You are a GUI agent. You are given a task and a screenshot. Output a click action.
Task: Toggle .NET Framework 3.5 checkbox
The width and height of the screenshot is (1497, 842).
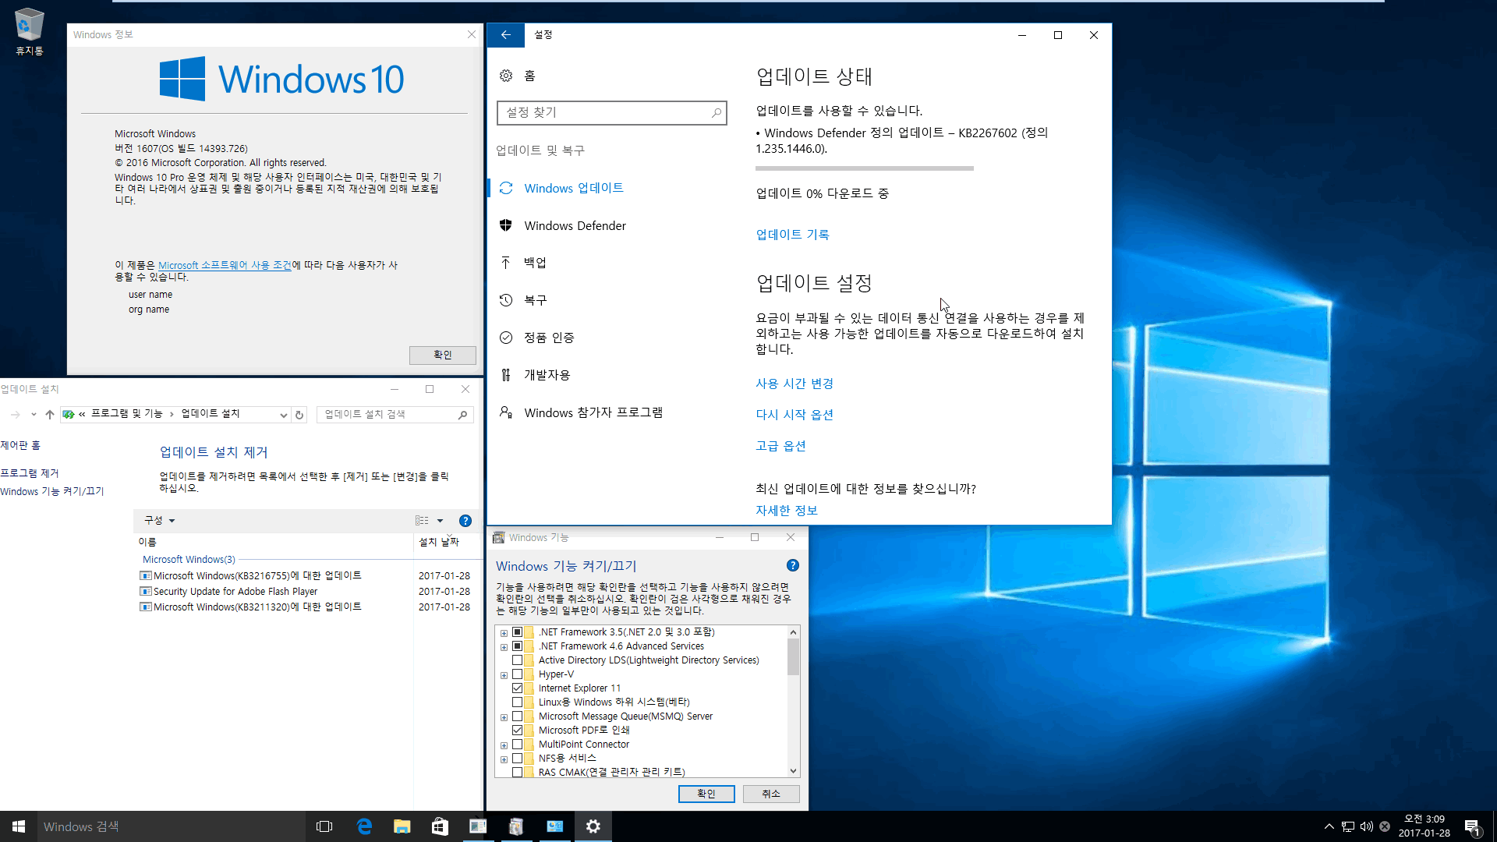coord(517,632)
